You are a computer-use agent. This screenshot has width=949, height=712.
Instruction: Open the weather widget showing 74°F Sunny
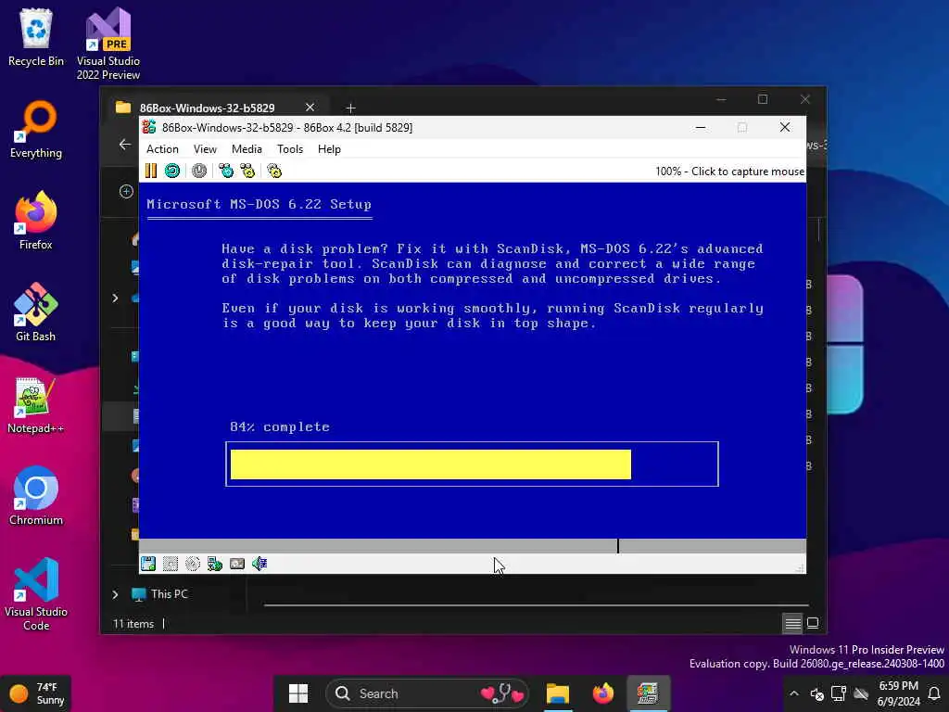click(x=36, y=693)
